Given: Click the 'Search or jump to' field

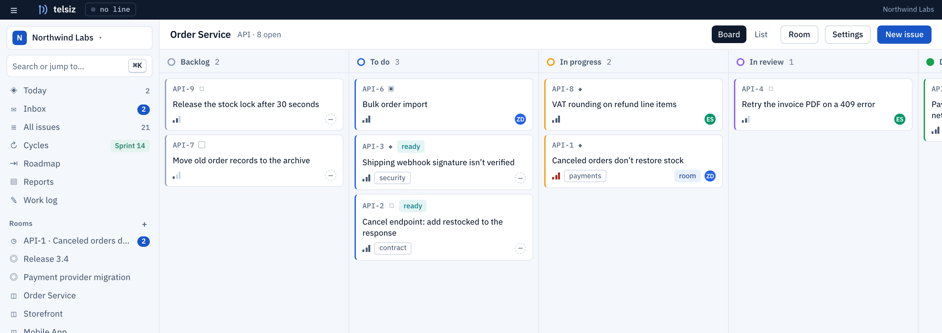Looking at the screenshot, I should [79, 66].
